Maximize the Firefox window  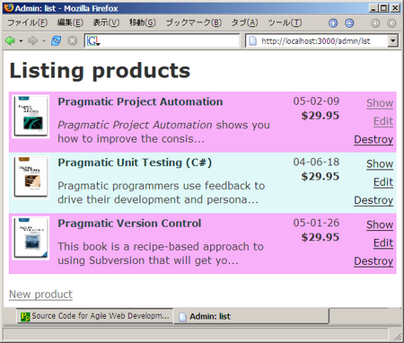tap(383, 8)
